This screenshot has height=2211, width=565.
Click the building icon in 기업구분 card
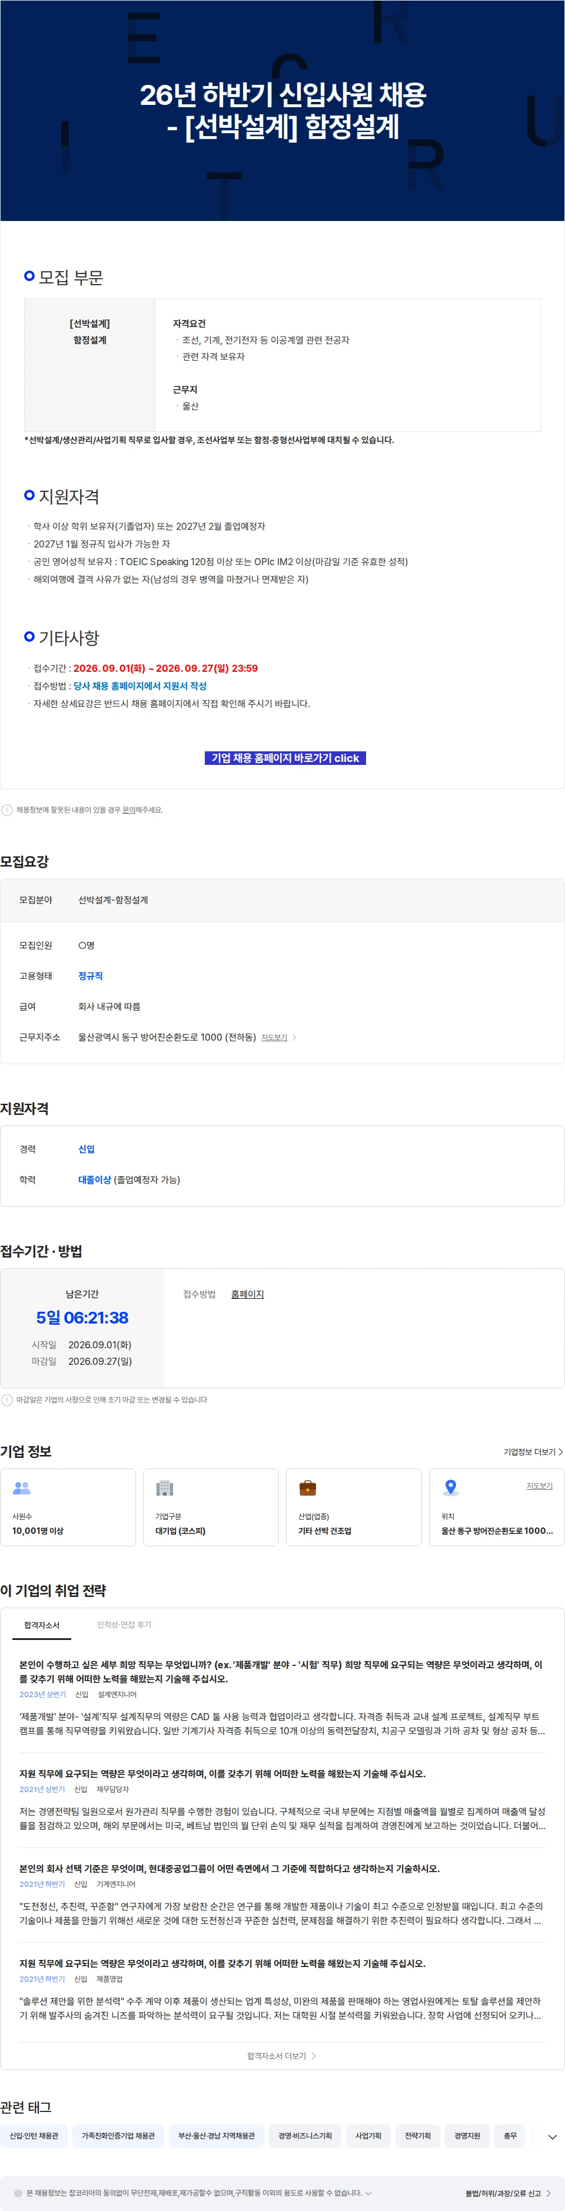[x=165, y=1489]
